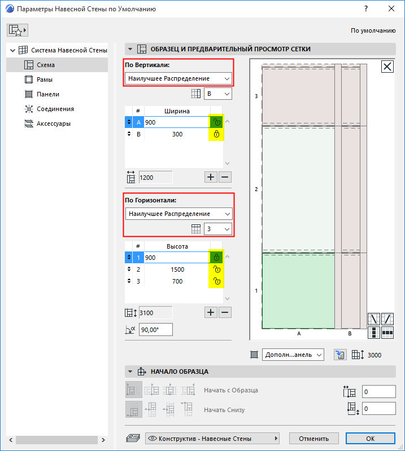
Task: Collapse the Система Навесной Стены tree node
Action: click(12, 50)
